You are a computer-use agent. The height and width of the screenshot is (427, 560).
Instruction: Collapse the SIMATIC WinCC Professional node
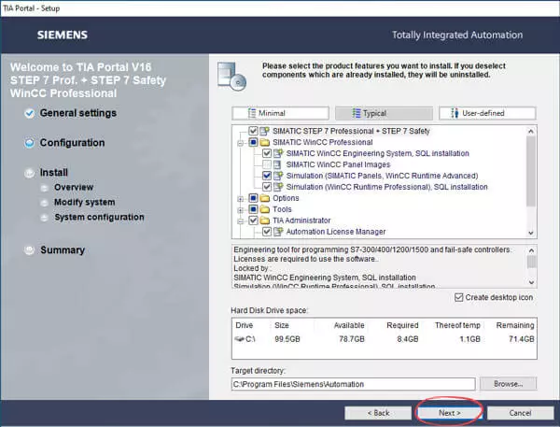[x=241, y=142]
